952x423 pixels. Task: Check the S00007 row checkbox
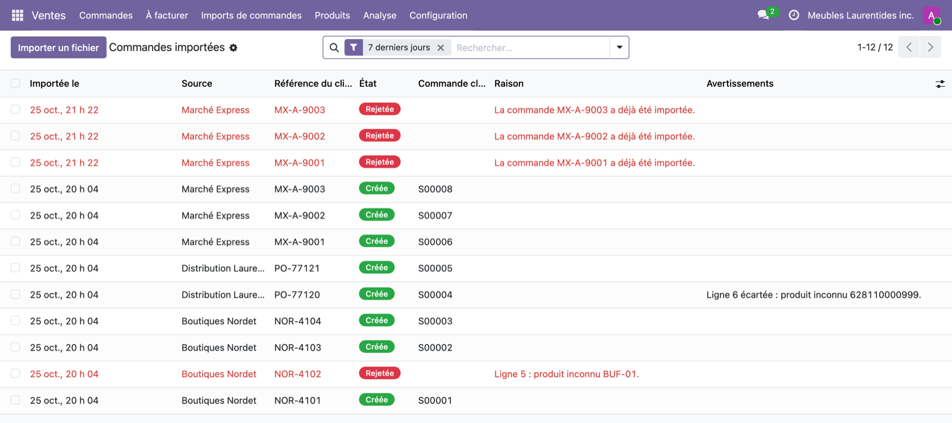15,215
